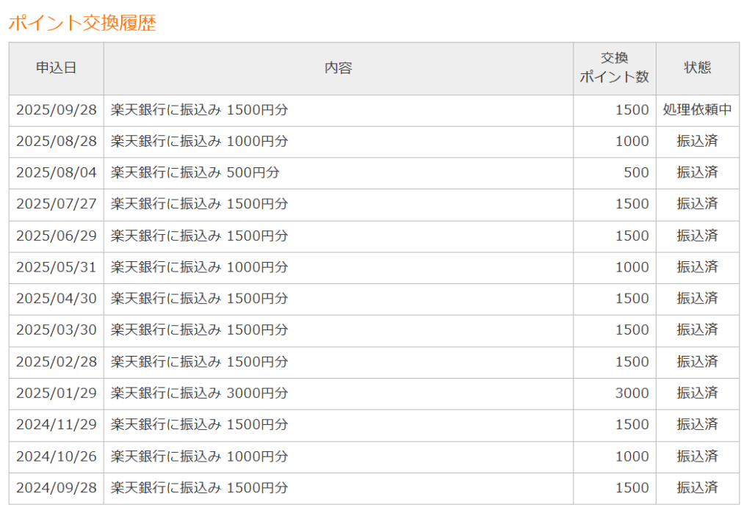This screenshot has height=521, width=752.
Task: Click the content cell for 2025/05/31
Action: (200, 267)
